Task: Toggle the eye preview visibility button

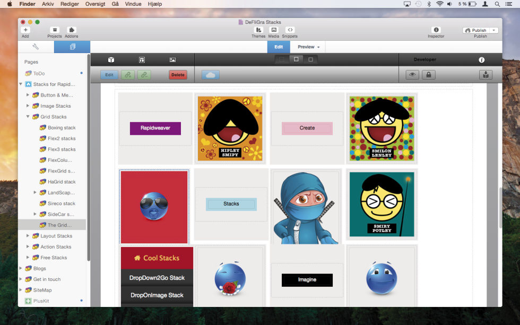Action: coord(412,75)
